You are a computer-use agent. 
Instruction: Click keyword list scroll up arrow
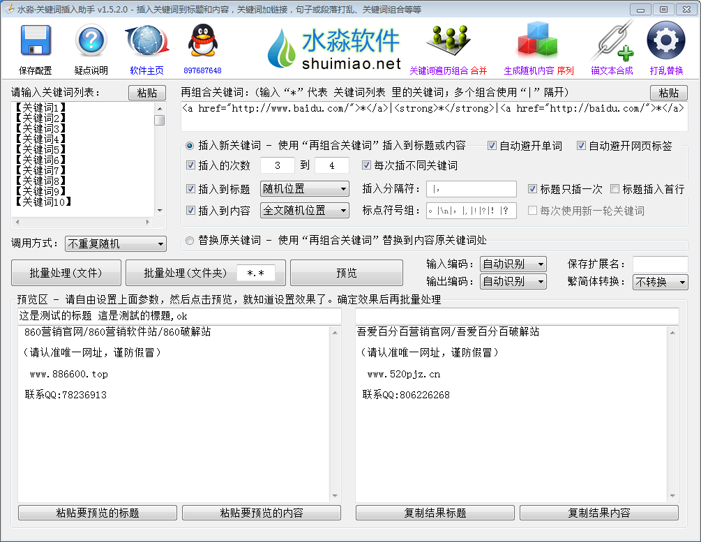(160, 108)
